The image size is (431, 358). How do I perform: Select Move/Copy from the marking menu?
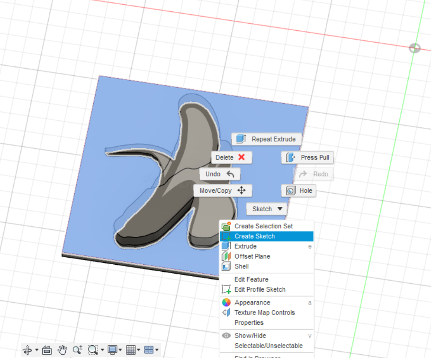coord(223,190)
